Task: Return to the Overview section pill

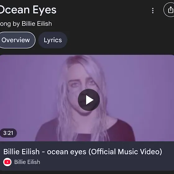Action: click(x=17, y=40)
